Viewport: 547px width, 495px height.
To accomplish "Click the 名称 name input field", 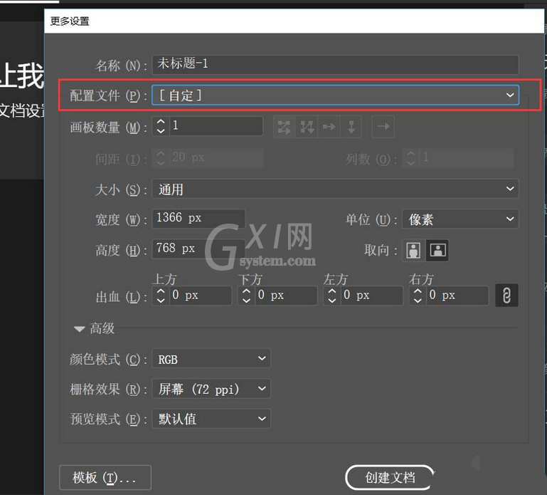I will tap(335, 64).
